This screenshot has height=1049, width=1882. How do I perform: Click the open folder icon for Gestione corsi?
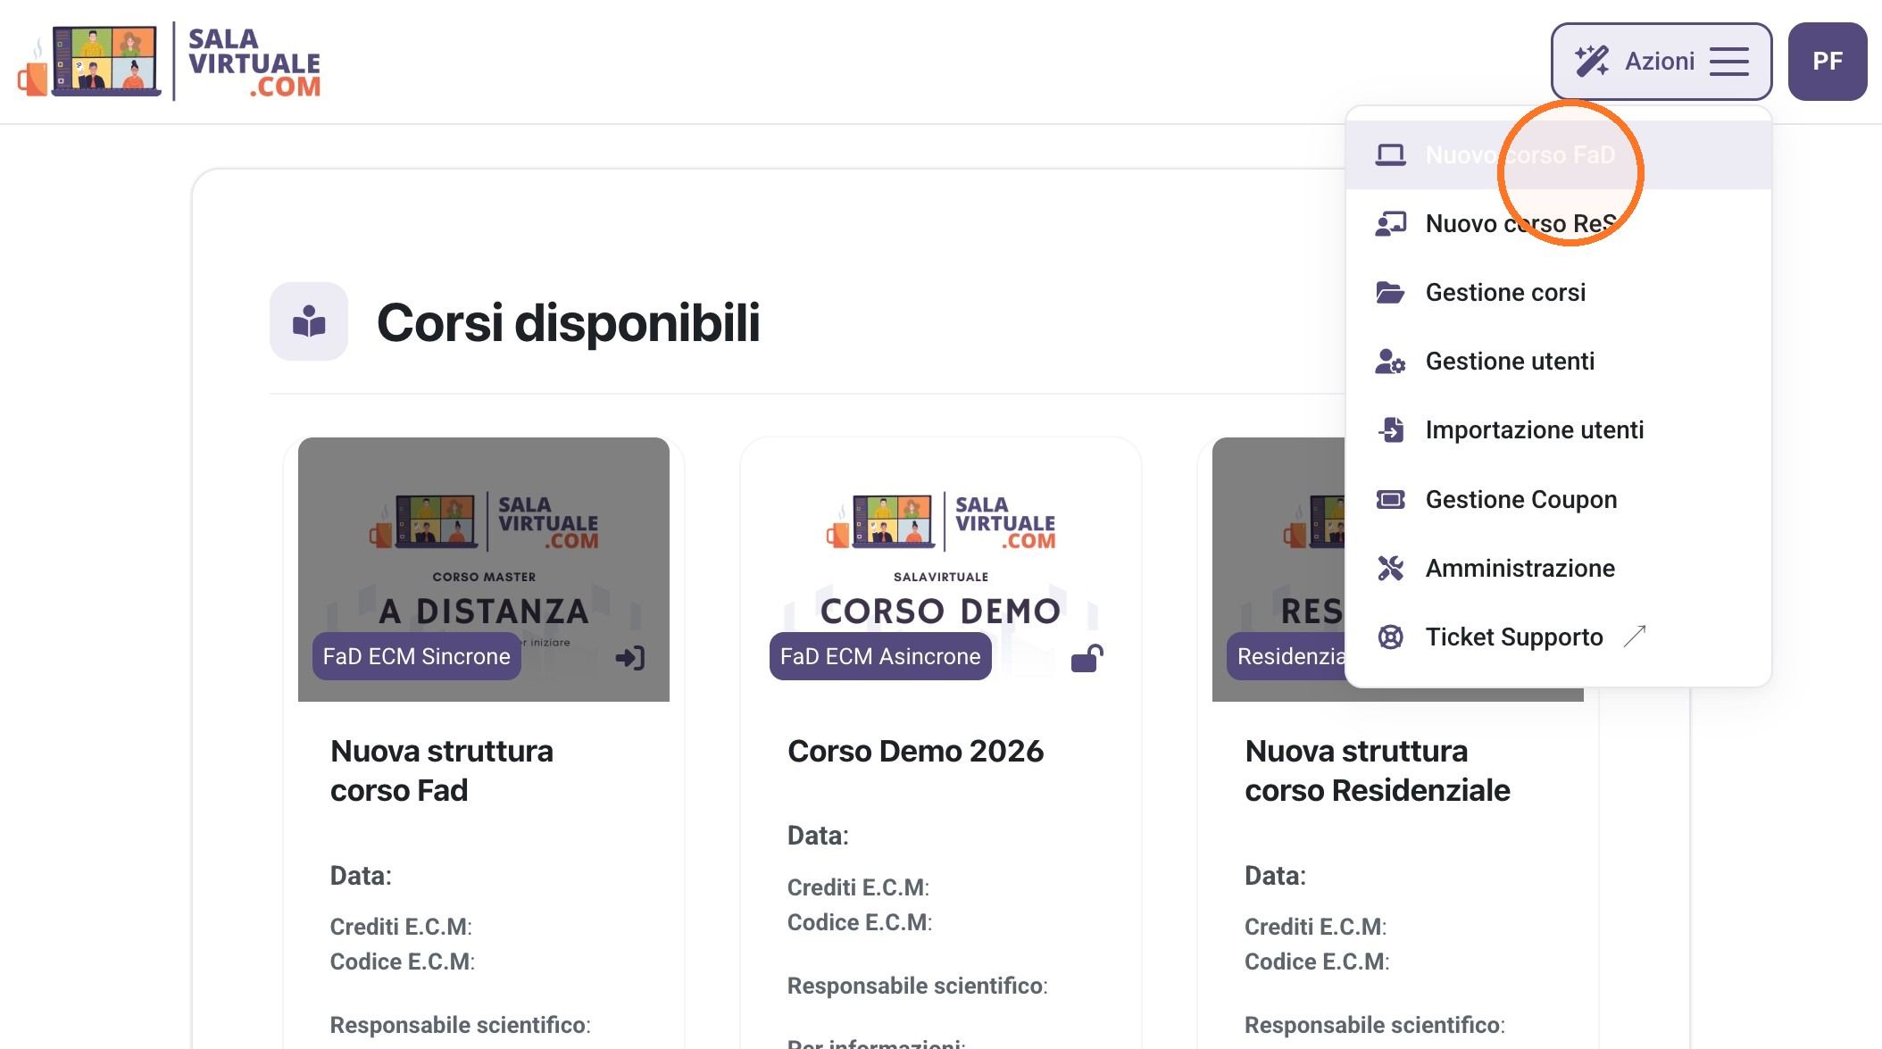tap(1390, 292)
